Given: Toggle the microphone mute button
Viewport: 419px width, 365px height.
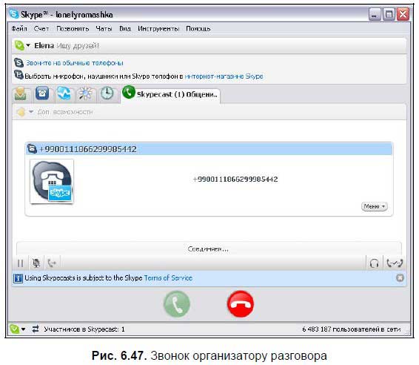Looking at the screenshot, I should pyautogui.click(x=36, y=263).
